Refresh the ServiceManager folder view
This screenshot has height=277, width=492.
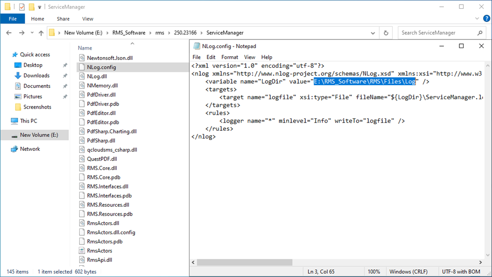pyautogui.click(x=386, y=33)
